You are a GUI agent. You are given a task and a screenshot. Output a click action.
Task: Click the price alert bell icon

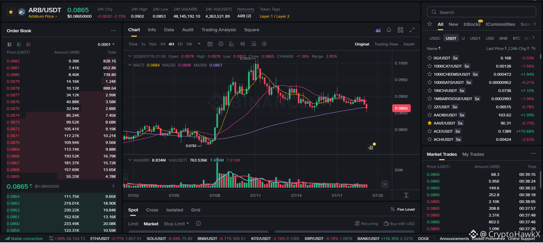point(389,30)
